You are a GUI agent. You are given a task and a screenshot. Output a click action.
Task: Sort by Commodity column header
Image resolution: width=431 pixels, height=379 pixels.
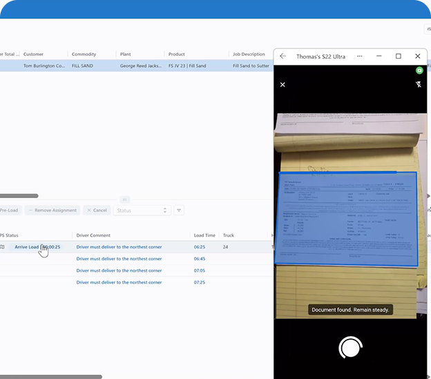pyautogui.click(x=84, y=54)
